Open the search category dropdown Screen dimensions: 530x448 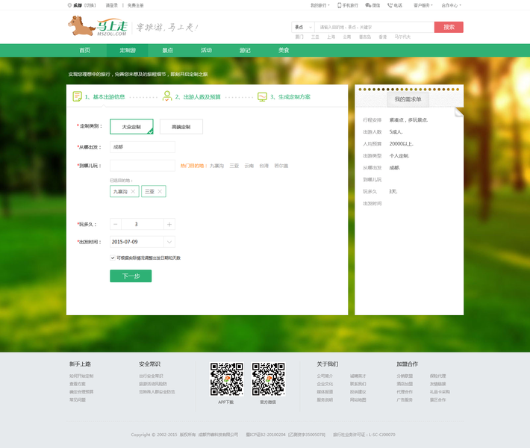303,27
